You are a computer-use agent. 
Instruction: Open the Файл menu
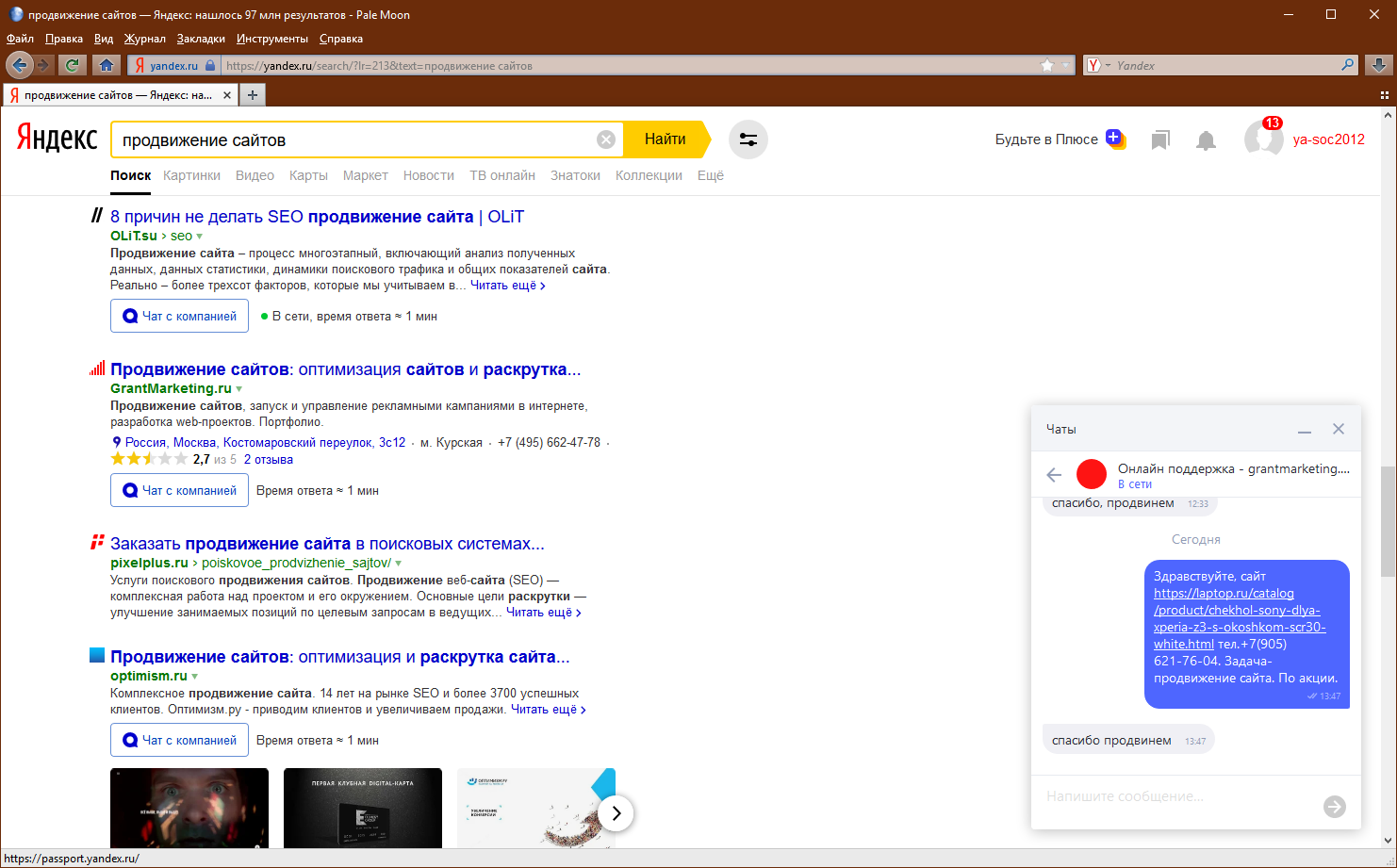(x=20, y=39)
